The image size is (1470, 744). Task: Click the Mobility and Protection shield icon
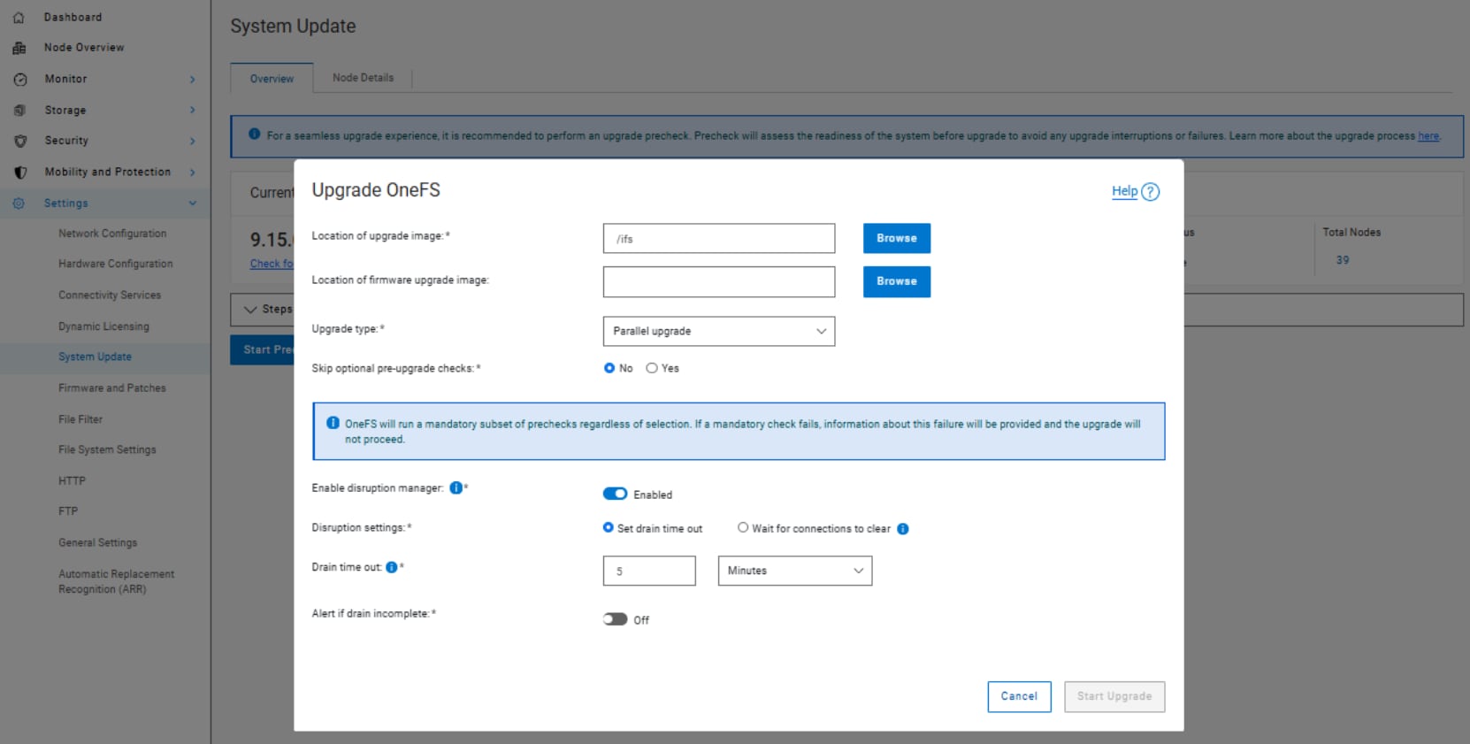[20, 173]
